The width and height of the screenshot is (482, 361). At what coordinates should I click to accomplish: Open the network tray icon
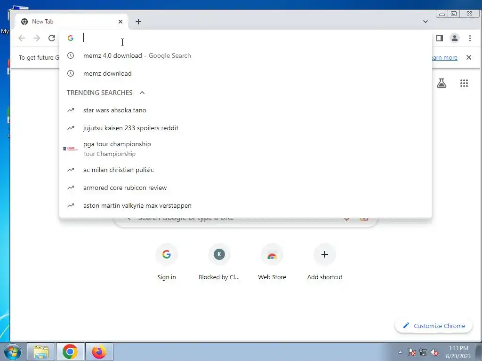[x=423, y=352]
